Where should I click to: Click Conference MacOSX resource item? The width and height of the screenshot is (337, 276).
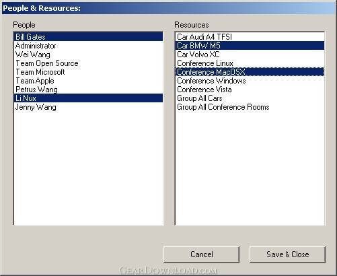250,72
